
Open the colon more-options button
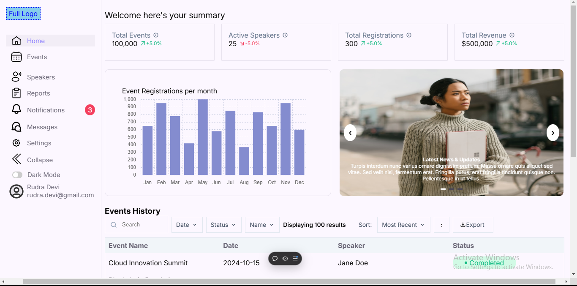tap(441, 225)
